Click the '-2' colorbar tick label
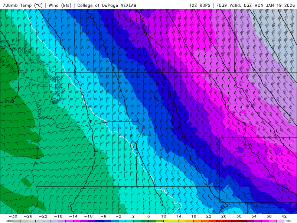 click(118, 216)
